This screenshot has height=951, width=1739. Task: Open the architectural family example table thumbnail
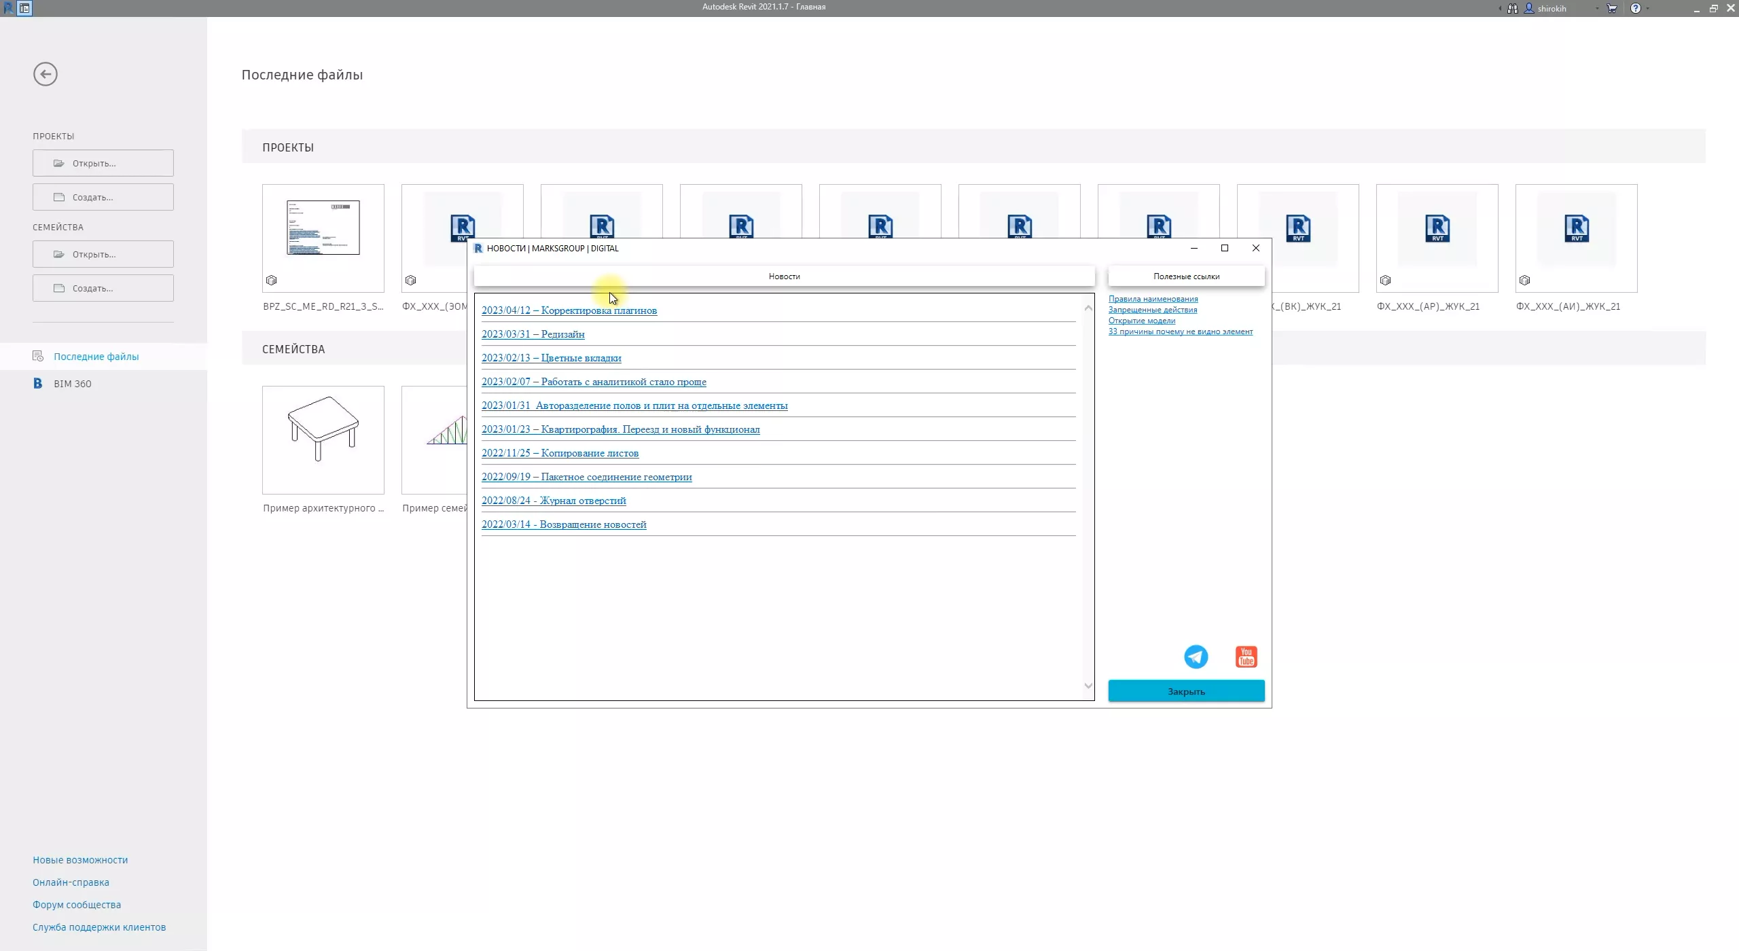pos(323,439)
